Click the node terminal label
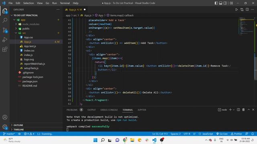The width and height of the screenshot is (257, 144). [222, 110]
